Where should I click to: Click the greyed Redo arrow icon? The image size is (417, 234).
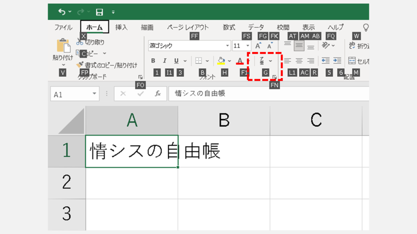pyautogui.click(x=80, y=12)
